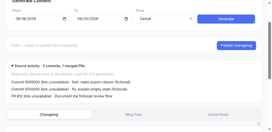Click the 'Draft — ready to publish' status text
The width and height of the screenshot is (272, 132).
pos(45,46)
